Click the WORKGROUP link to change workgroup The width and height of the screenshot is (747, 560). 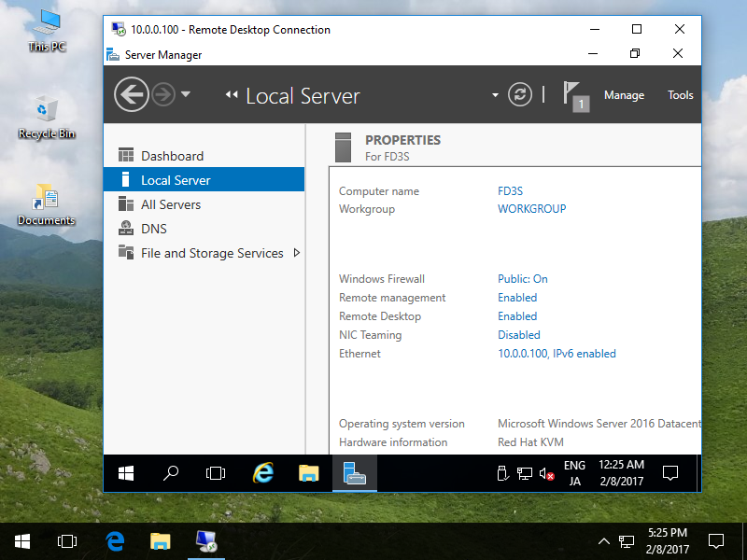[531, 208]
